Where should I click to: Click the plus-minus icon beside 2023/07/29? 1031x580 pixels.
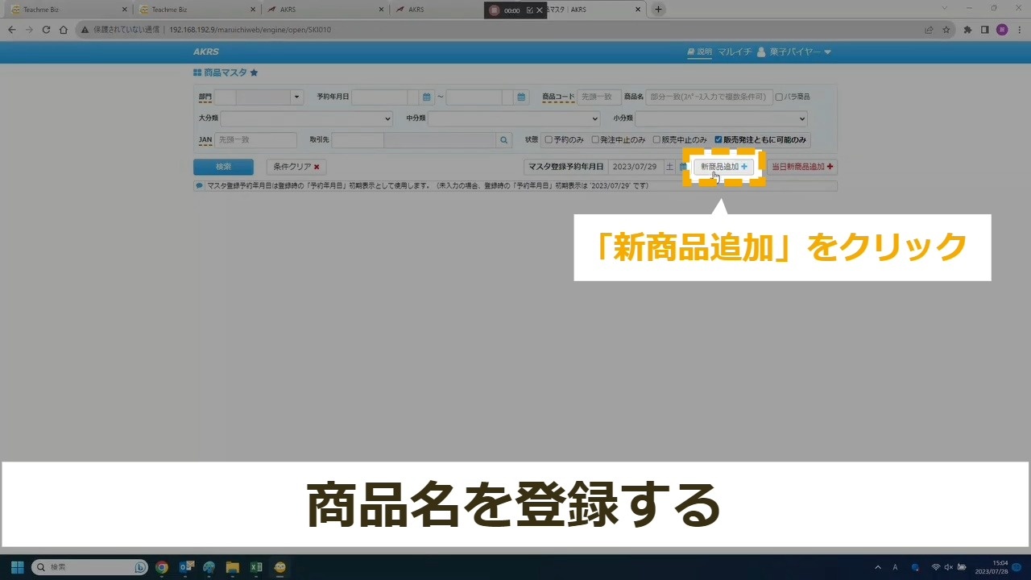669,167
